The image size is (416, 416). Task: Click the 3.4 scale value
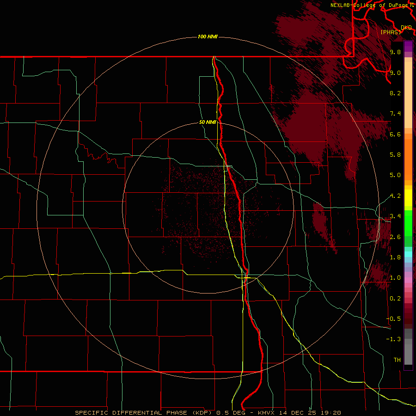[395, 216]
